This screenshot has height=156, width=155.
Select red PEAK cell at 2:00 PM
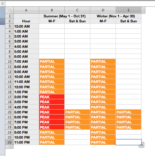[x=52, y=97]
